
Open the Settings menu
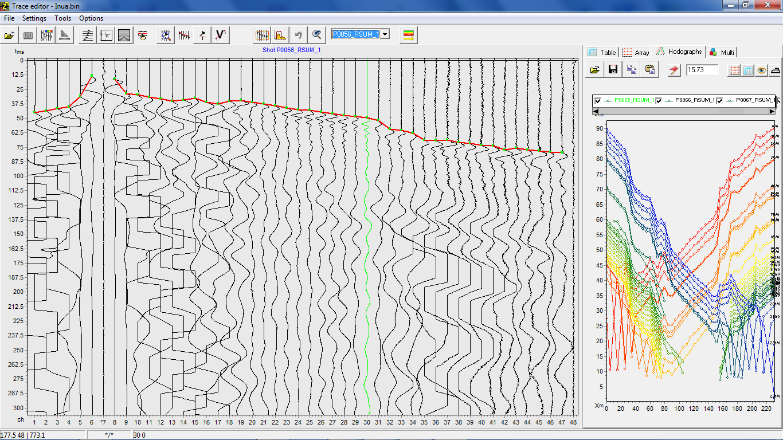34,18
